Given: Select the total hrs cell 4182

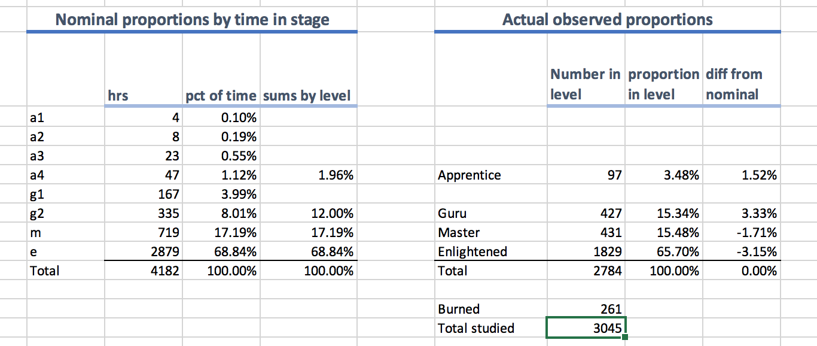Looking at the screenshot, I should [x=144, y=271].
